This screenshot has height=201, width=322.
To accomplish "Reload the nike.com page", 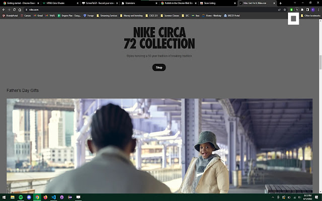I will pos(14,10).
